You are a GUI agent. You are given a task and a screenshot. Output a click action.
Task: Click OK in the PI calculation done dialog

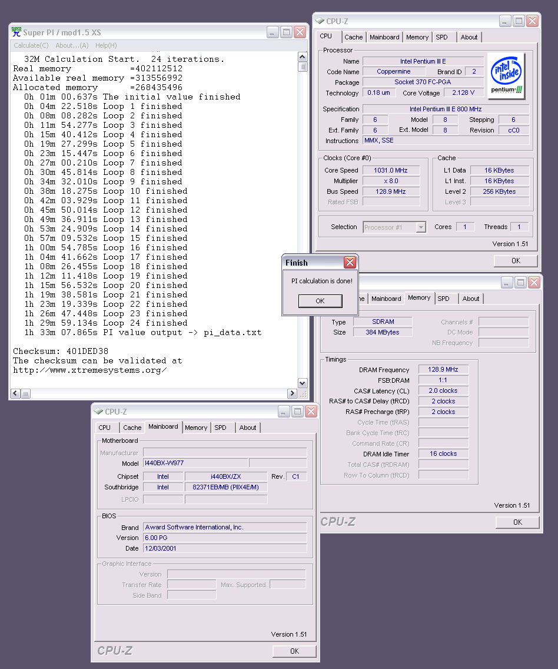tap(320, 301)
